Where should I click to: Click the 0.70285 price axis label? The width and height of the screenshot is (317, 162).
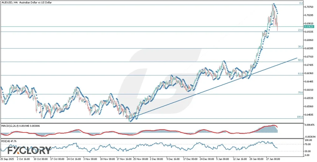coord(310,15)
